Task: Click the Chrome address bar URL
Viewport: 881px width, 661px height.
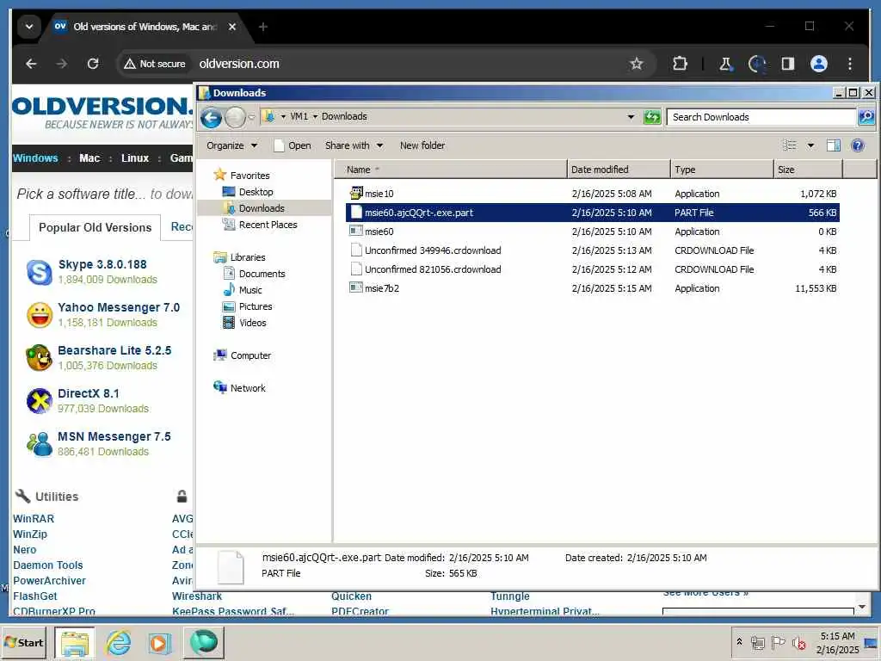Action: click(239, 64)
